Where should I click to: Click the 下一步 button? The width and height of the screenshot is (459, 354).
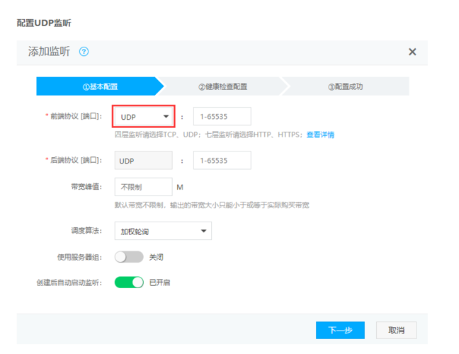pyautogui.click(x=340, y=331)
